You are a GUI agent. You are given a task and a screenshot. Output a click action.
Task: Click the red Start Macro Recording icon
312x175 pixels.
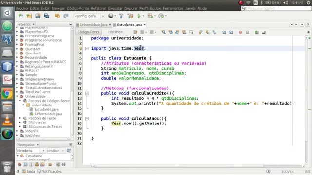click(240, 32)
